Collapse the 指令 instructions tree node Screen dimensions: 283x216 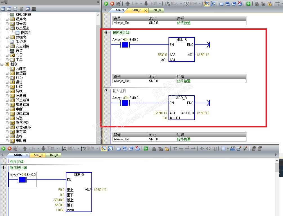click(x=2, y=64)
